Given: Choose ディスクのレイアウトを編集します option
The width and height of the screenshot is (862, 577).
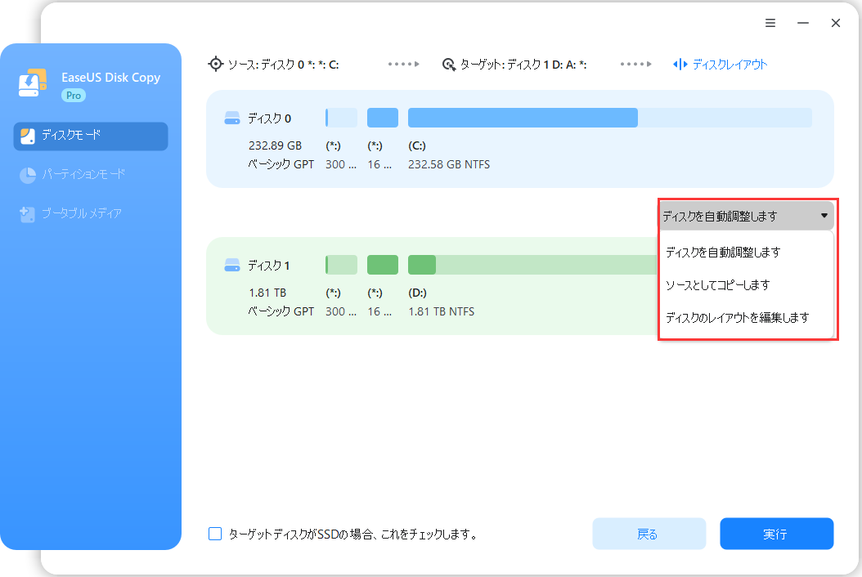Looking at the screenshot, I should (737, 317).
